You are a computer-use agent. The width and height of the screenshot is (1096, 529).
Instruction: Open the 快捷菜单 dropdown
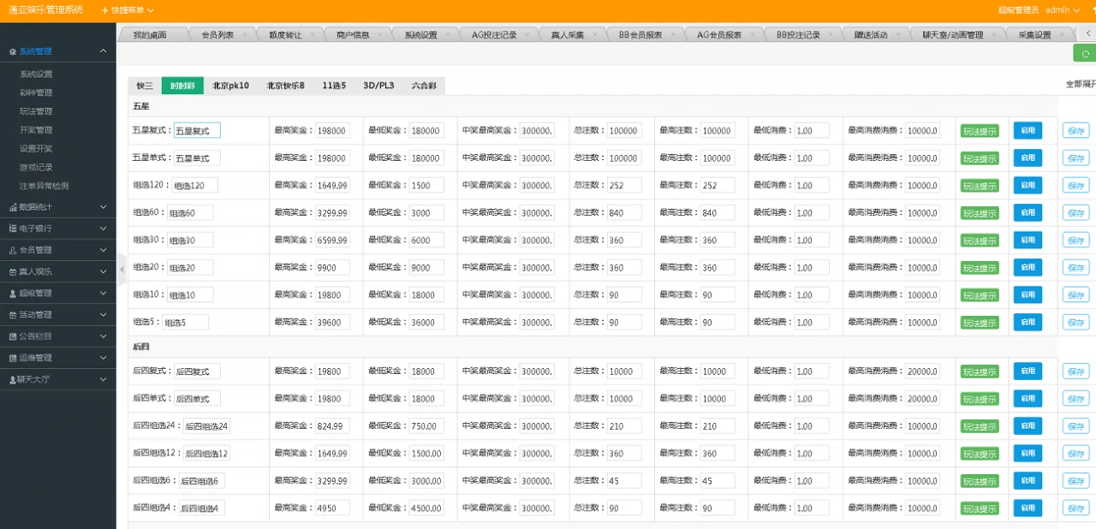[128, 10]
